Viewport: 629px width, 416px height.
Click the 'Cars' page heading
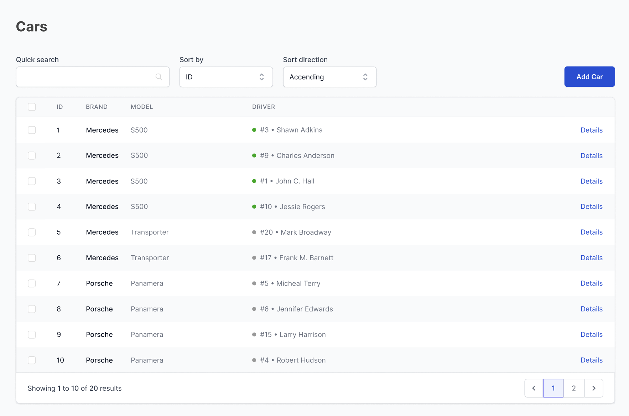pyautogui.click(x=32, y=27)
